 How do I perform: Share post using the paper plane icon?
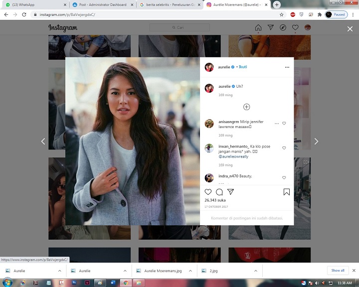point(230,192)
